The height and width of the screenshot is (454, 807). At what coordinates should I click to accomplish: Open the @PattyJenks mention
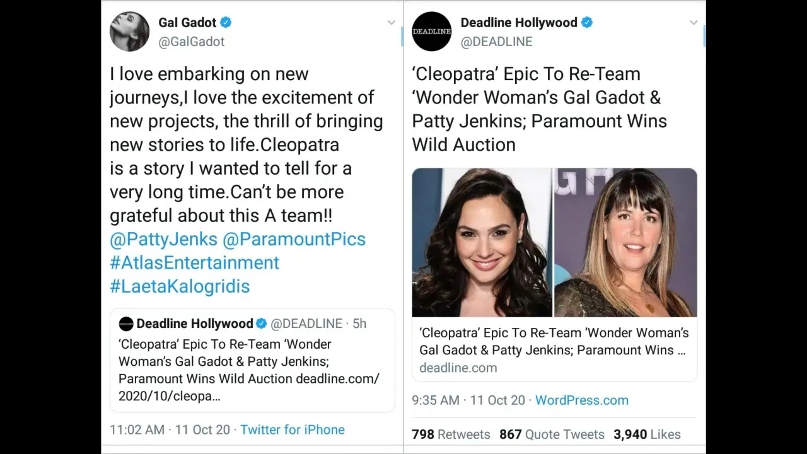pyautogui.click(x=163, y=239)
